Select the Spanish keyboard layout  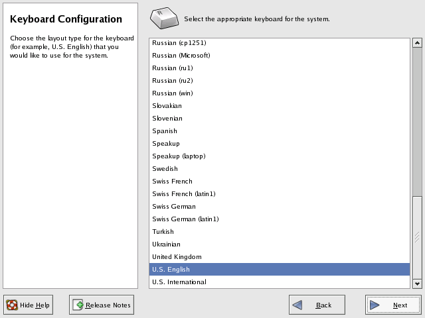[x=164, y=131]
